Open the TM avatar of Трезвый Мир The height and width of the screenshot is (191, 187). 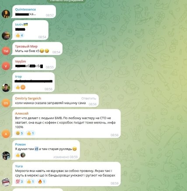point(6,51)
